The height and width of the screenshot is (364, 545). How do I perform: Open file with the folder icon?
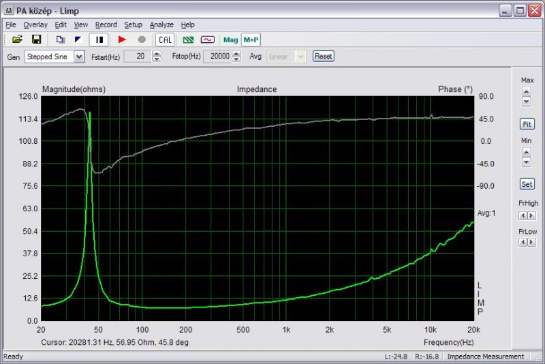[x=17, y=40]
